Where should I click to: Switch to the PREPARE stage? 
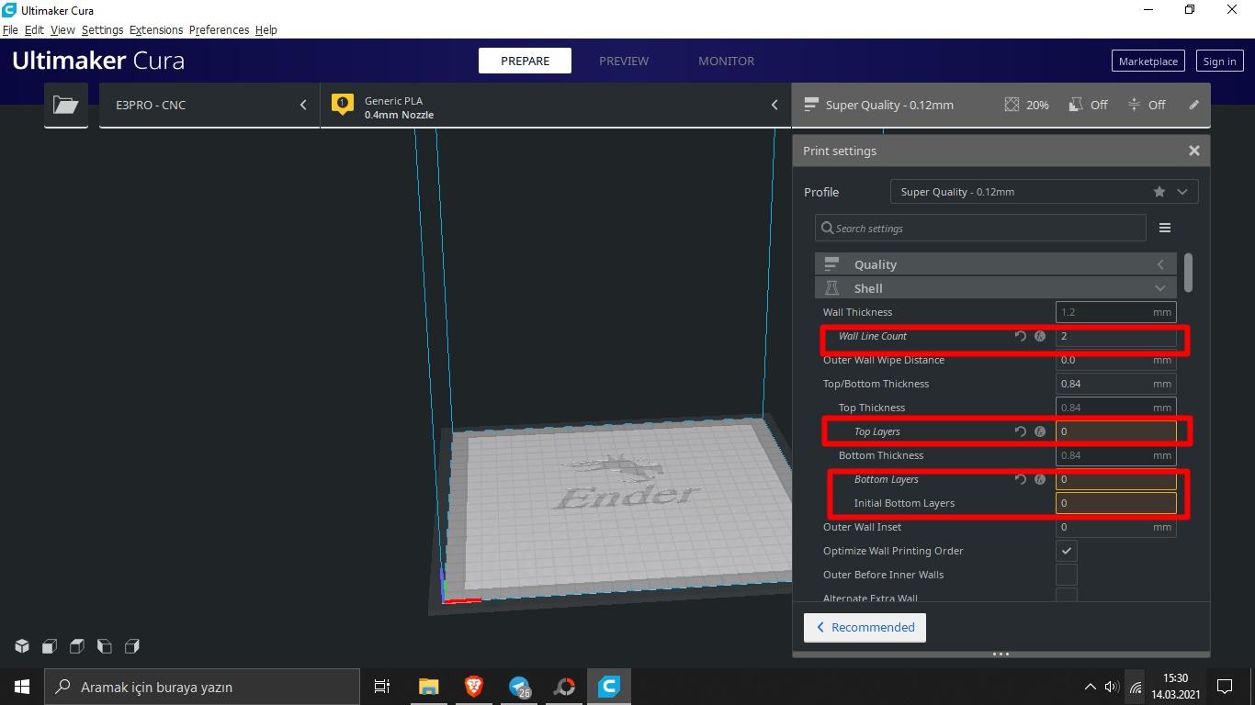coord(525,61)
